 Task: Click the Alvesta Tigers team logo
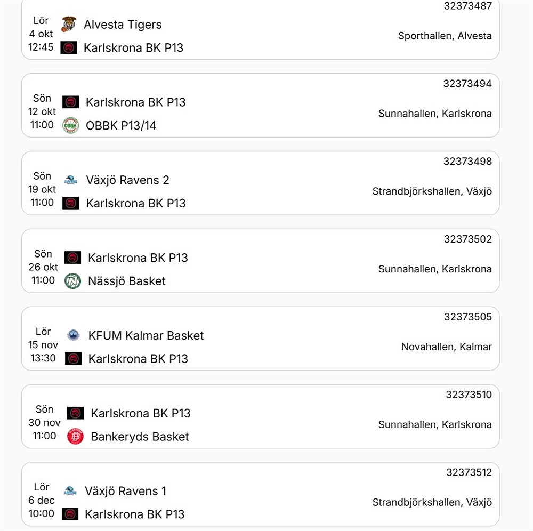pos(69,25)
